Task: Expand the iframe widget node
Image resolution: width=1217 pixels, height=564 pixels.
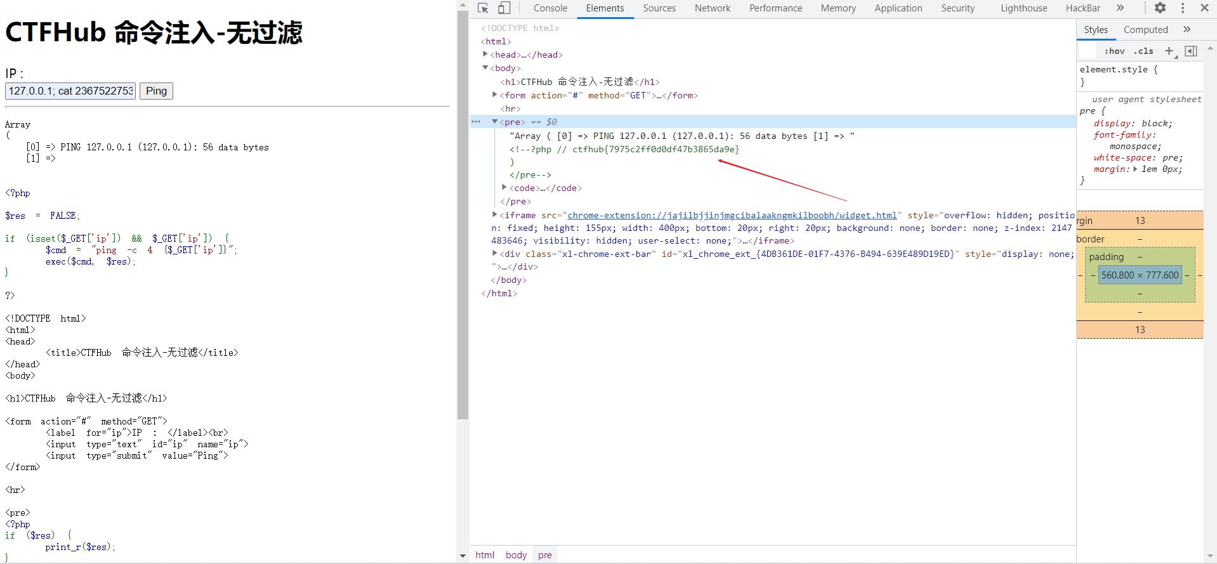Action: point(495,215)
